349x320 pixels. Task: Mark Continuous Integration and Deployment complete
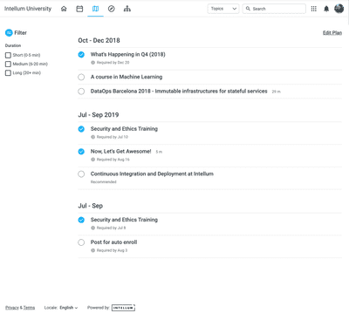click(81, 174)
